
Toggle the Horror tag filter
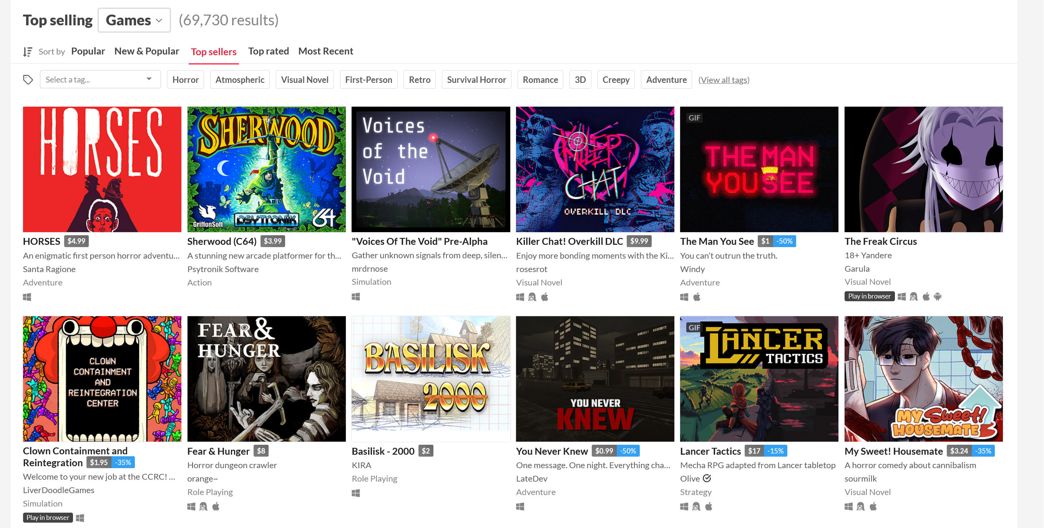185,79
